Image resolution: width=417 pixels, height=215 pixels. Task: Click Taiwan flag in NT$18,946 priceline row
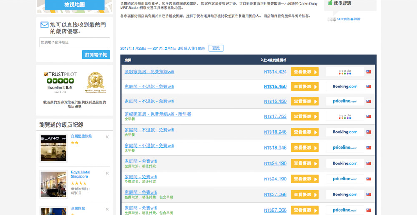click(x=368, y=147)
